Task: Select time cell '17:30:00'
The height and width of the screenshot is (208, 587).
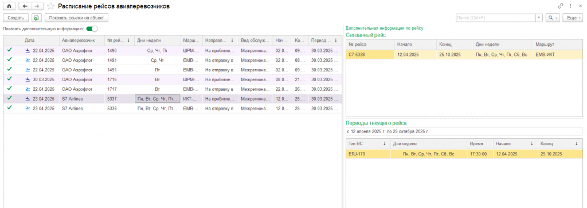Action: click(480, 154)
